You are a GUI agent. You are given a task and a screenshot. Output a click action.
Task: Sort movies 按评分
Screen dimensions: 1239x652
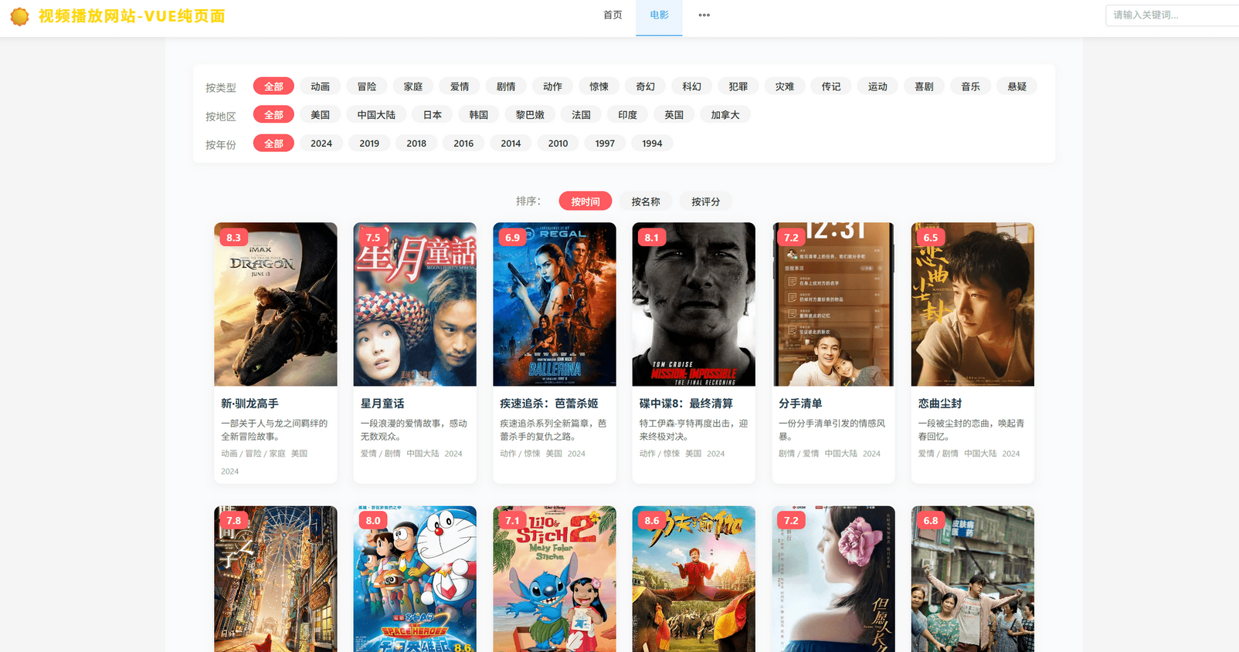tap(706, 201)
